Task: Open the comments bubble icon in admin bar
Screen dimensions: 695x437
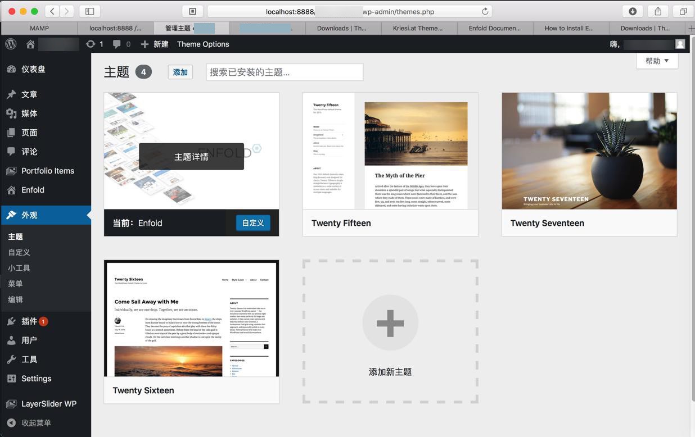Action: (116, 44)
